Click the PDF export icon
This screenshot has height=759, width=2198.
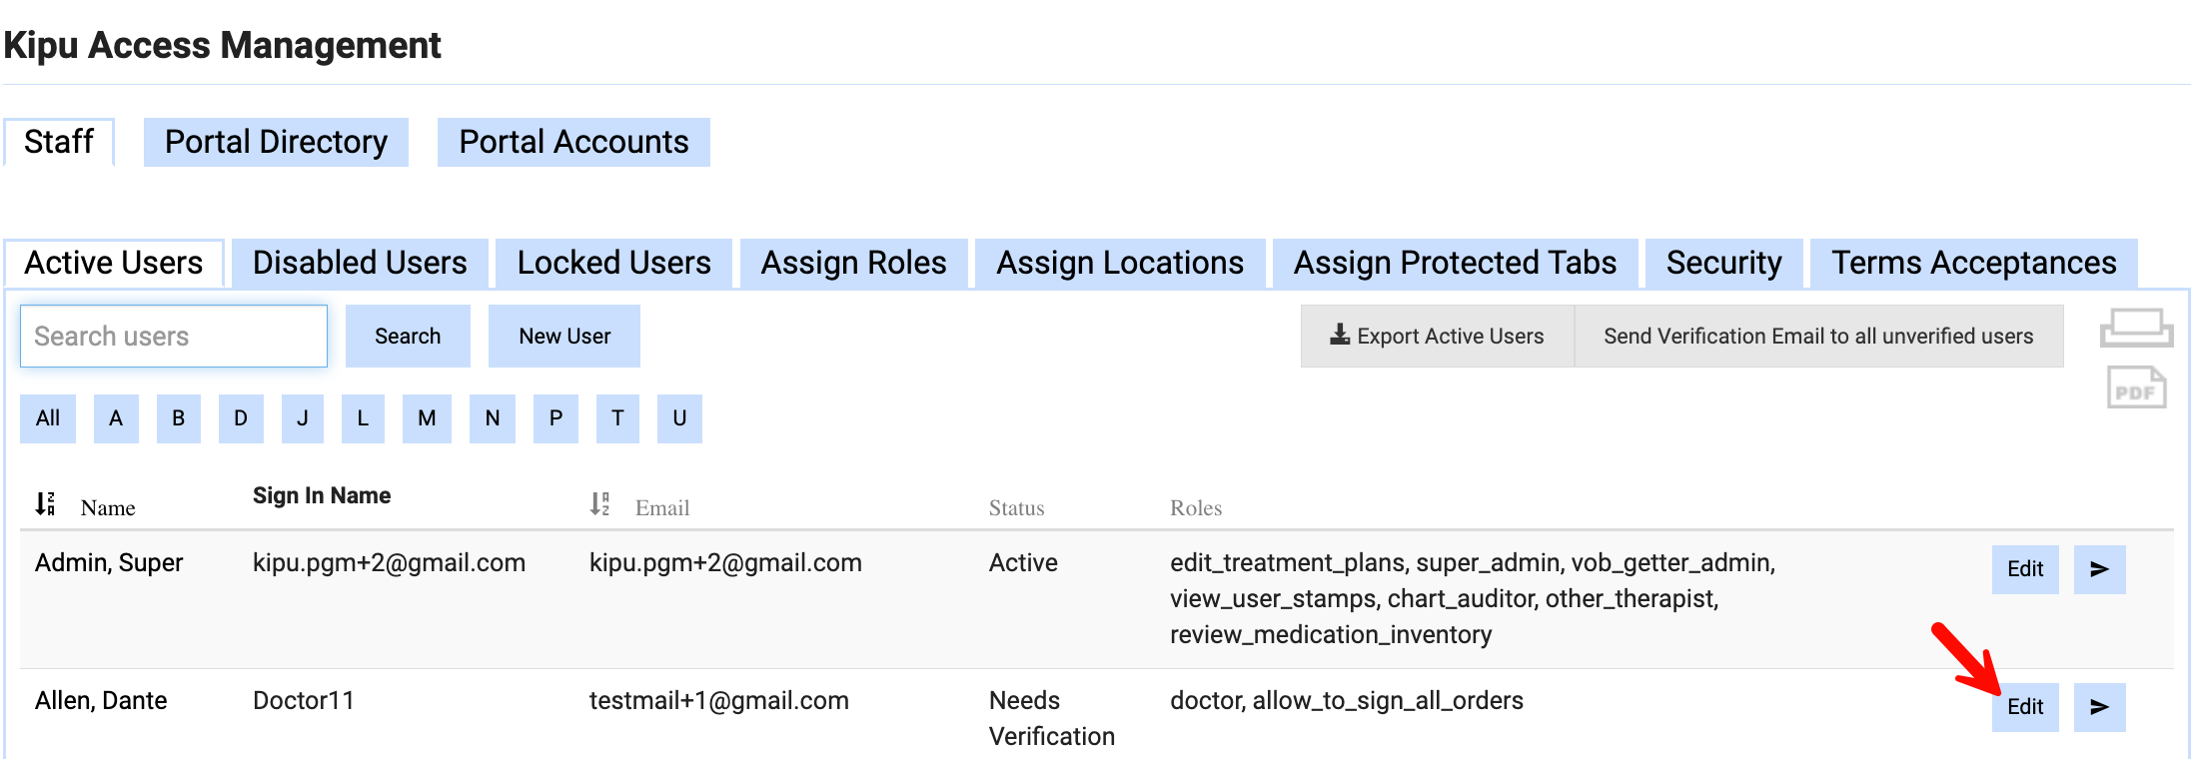(2136, 388)
